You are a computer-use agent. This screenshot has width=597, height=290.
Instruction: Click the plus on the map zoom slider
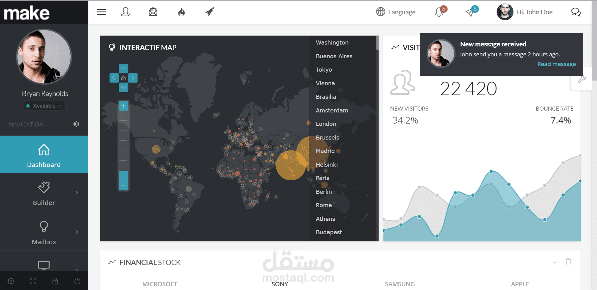click(x=123, y=106)
